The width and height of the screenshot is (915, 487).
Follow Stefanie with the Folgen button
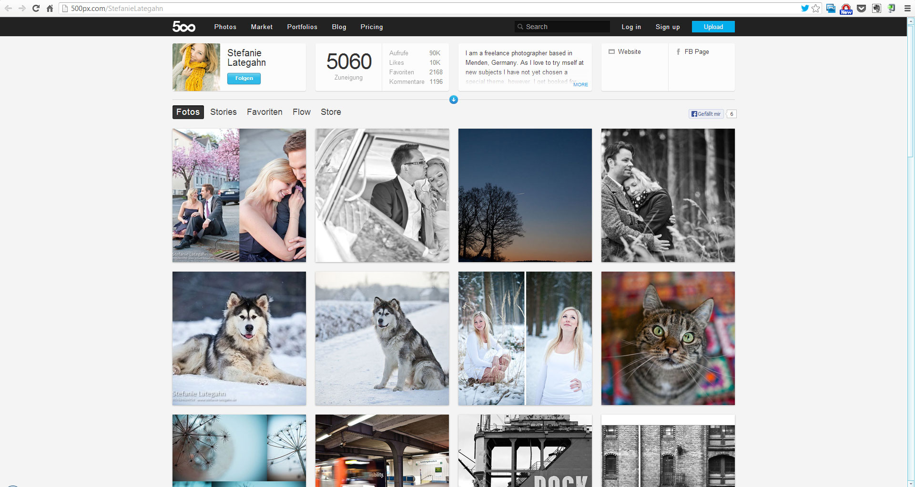[x=244, y=78]
